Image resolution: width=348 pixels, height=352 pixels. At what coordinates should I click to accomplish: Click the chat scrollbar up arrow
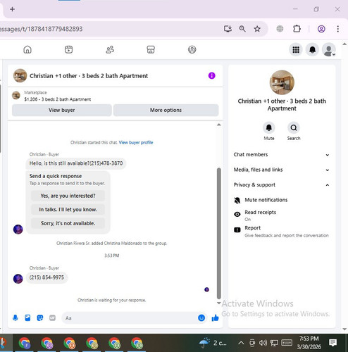tap(219, 125)
